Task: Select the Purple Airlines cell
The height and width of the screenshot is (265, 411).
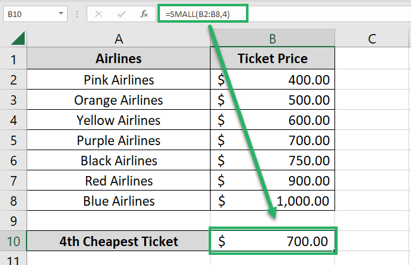Action: (118, 140)
